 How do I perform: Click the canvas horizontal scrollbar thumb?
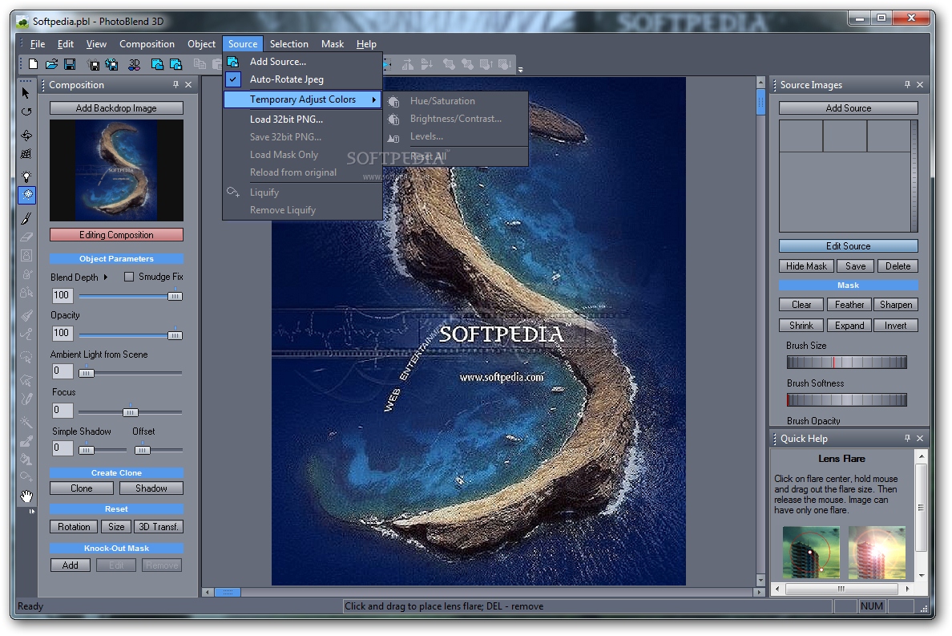point(228,592)
